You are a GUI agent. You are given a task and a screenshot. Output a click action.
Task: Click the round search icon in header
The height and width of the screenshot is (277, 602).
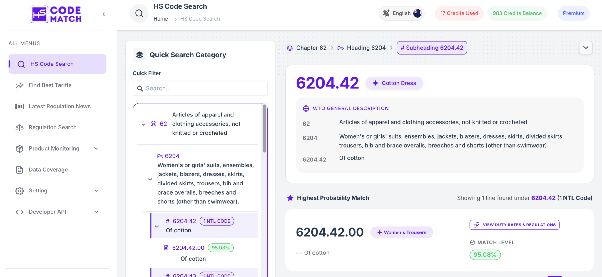(x=139, y=13)
